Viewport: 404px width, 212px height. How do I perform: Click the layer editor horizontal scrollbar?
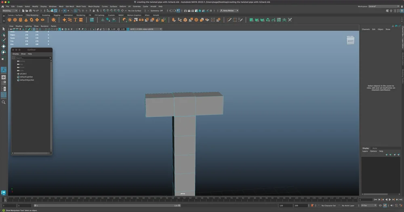tap(376, 194)
